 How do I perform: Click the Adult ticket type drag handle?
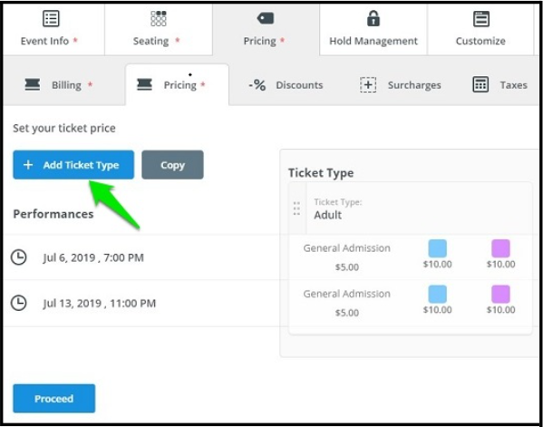tap(296, 209)
